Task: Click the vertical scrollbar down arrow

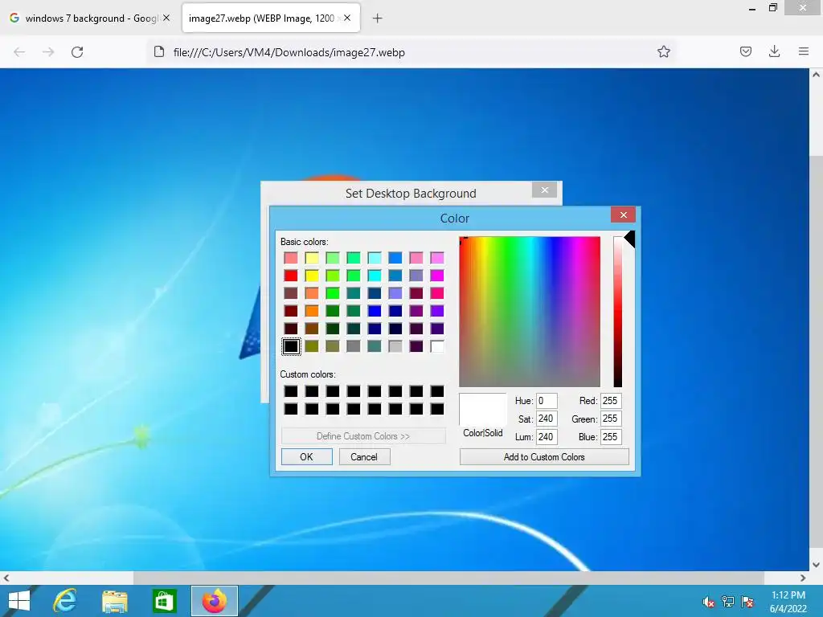Action: coord(817,565)
